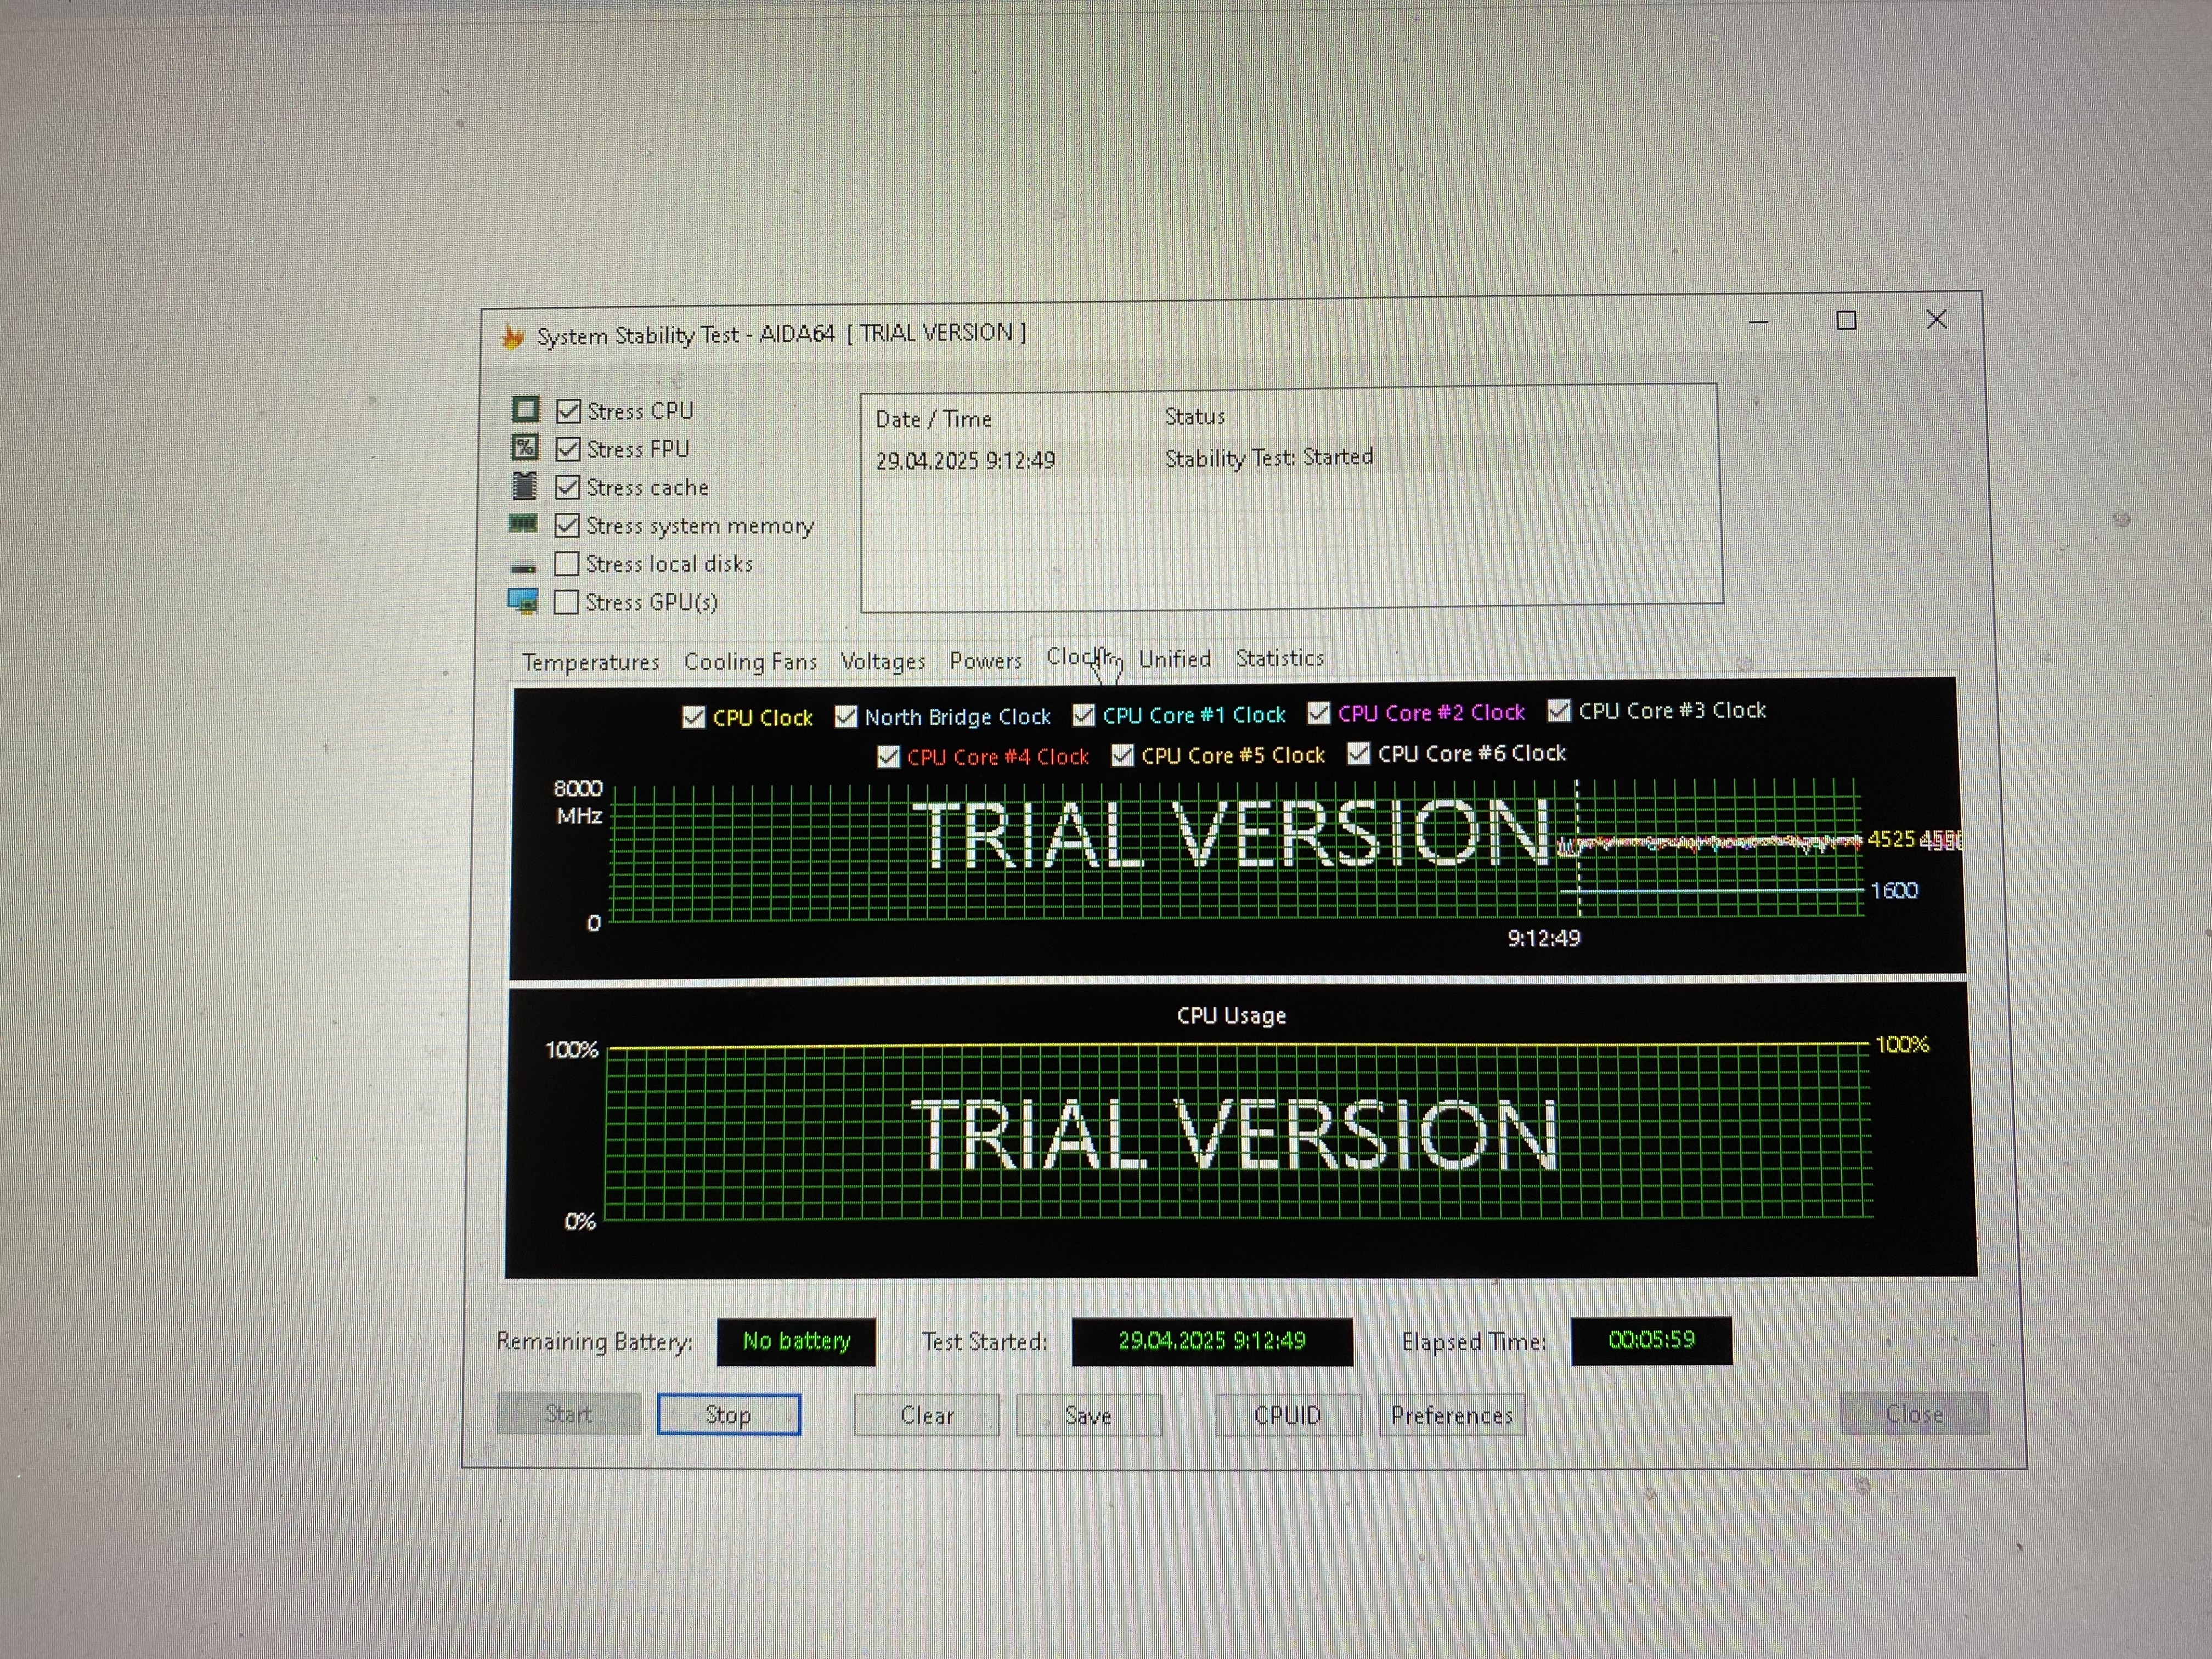Select the Clocks tab
Screen dimensions: 2212x1659
pyautogui.click(x=1080, y=657)
